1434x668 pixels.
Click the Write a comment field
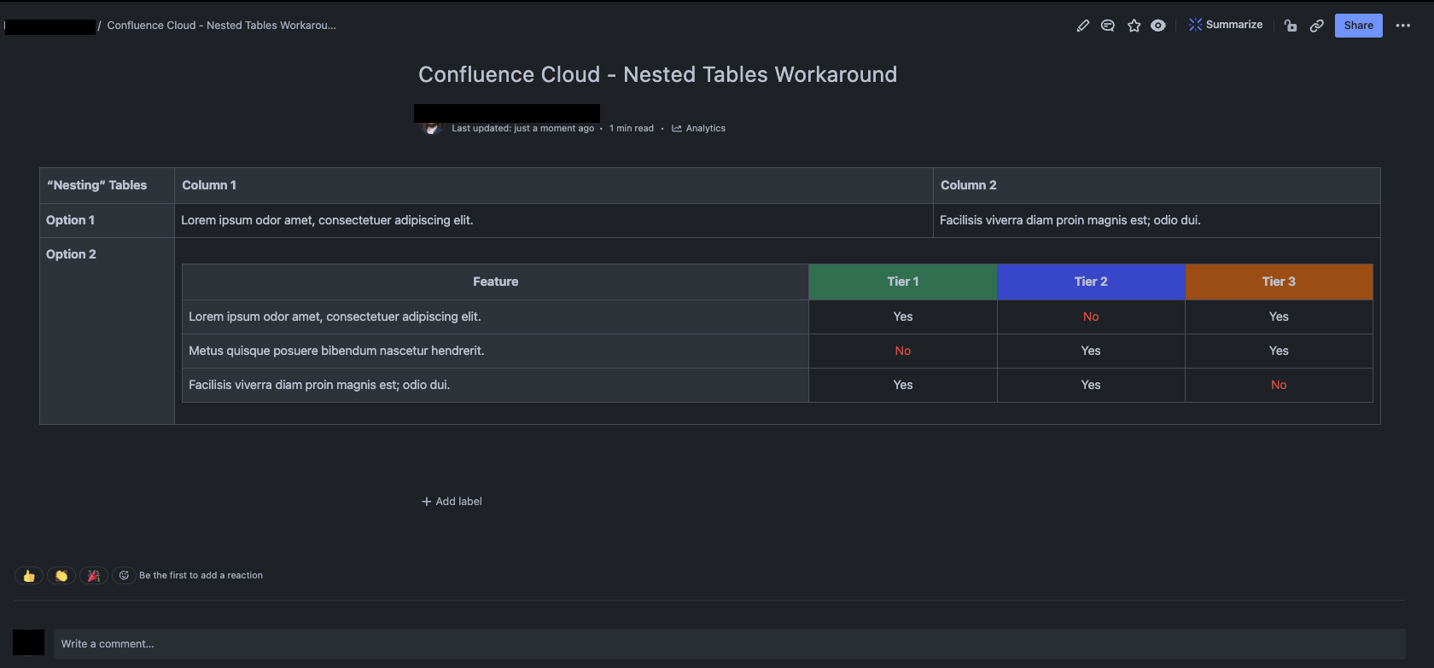tap(729, 644)
